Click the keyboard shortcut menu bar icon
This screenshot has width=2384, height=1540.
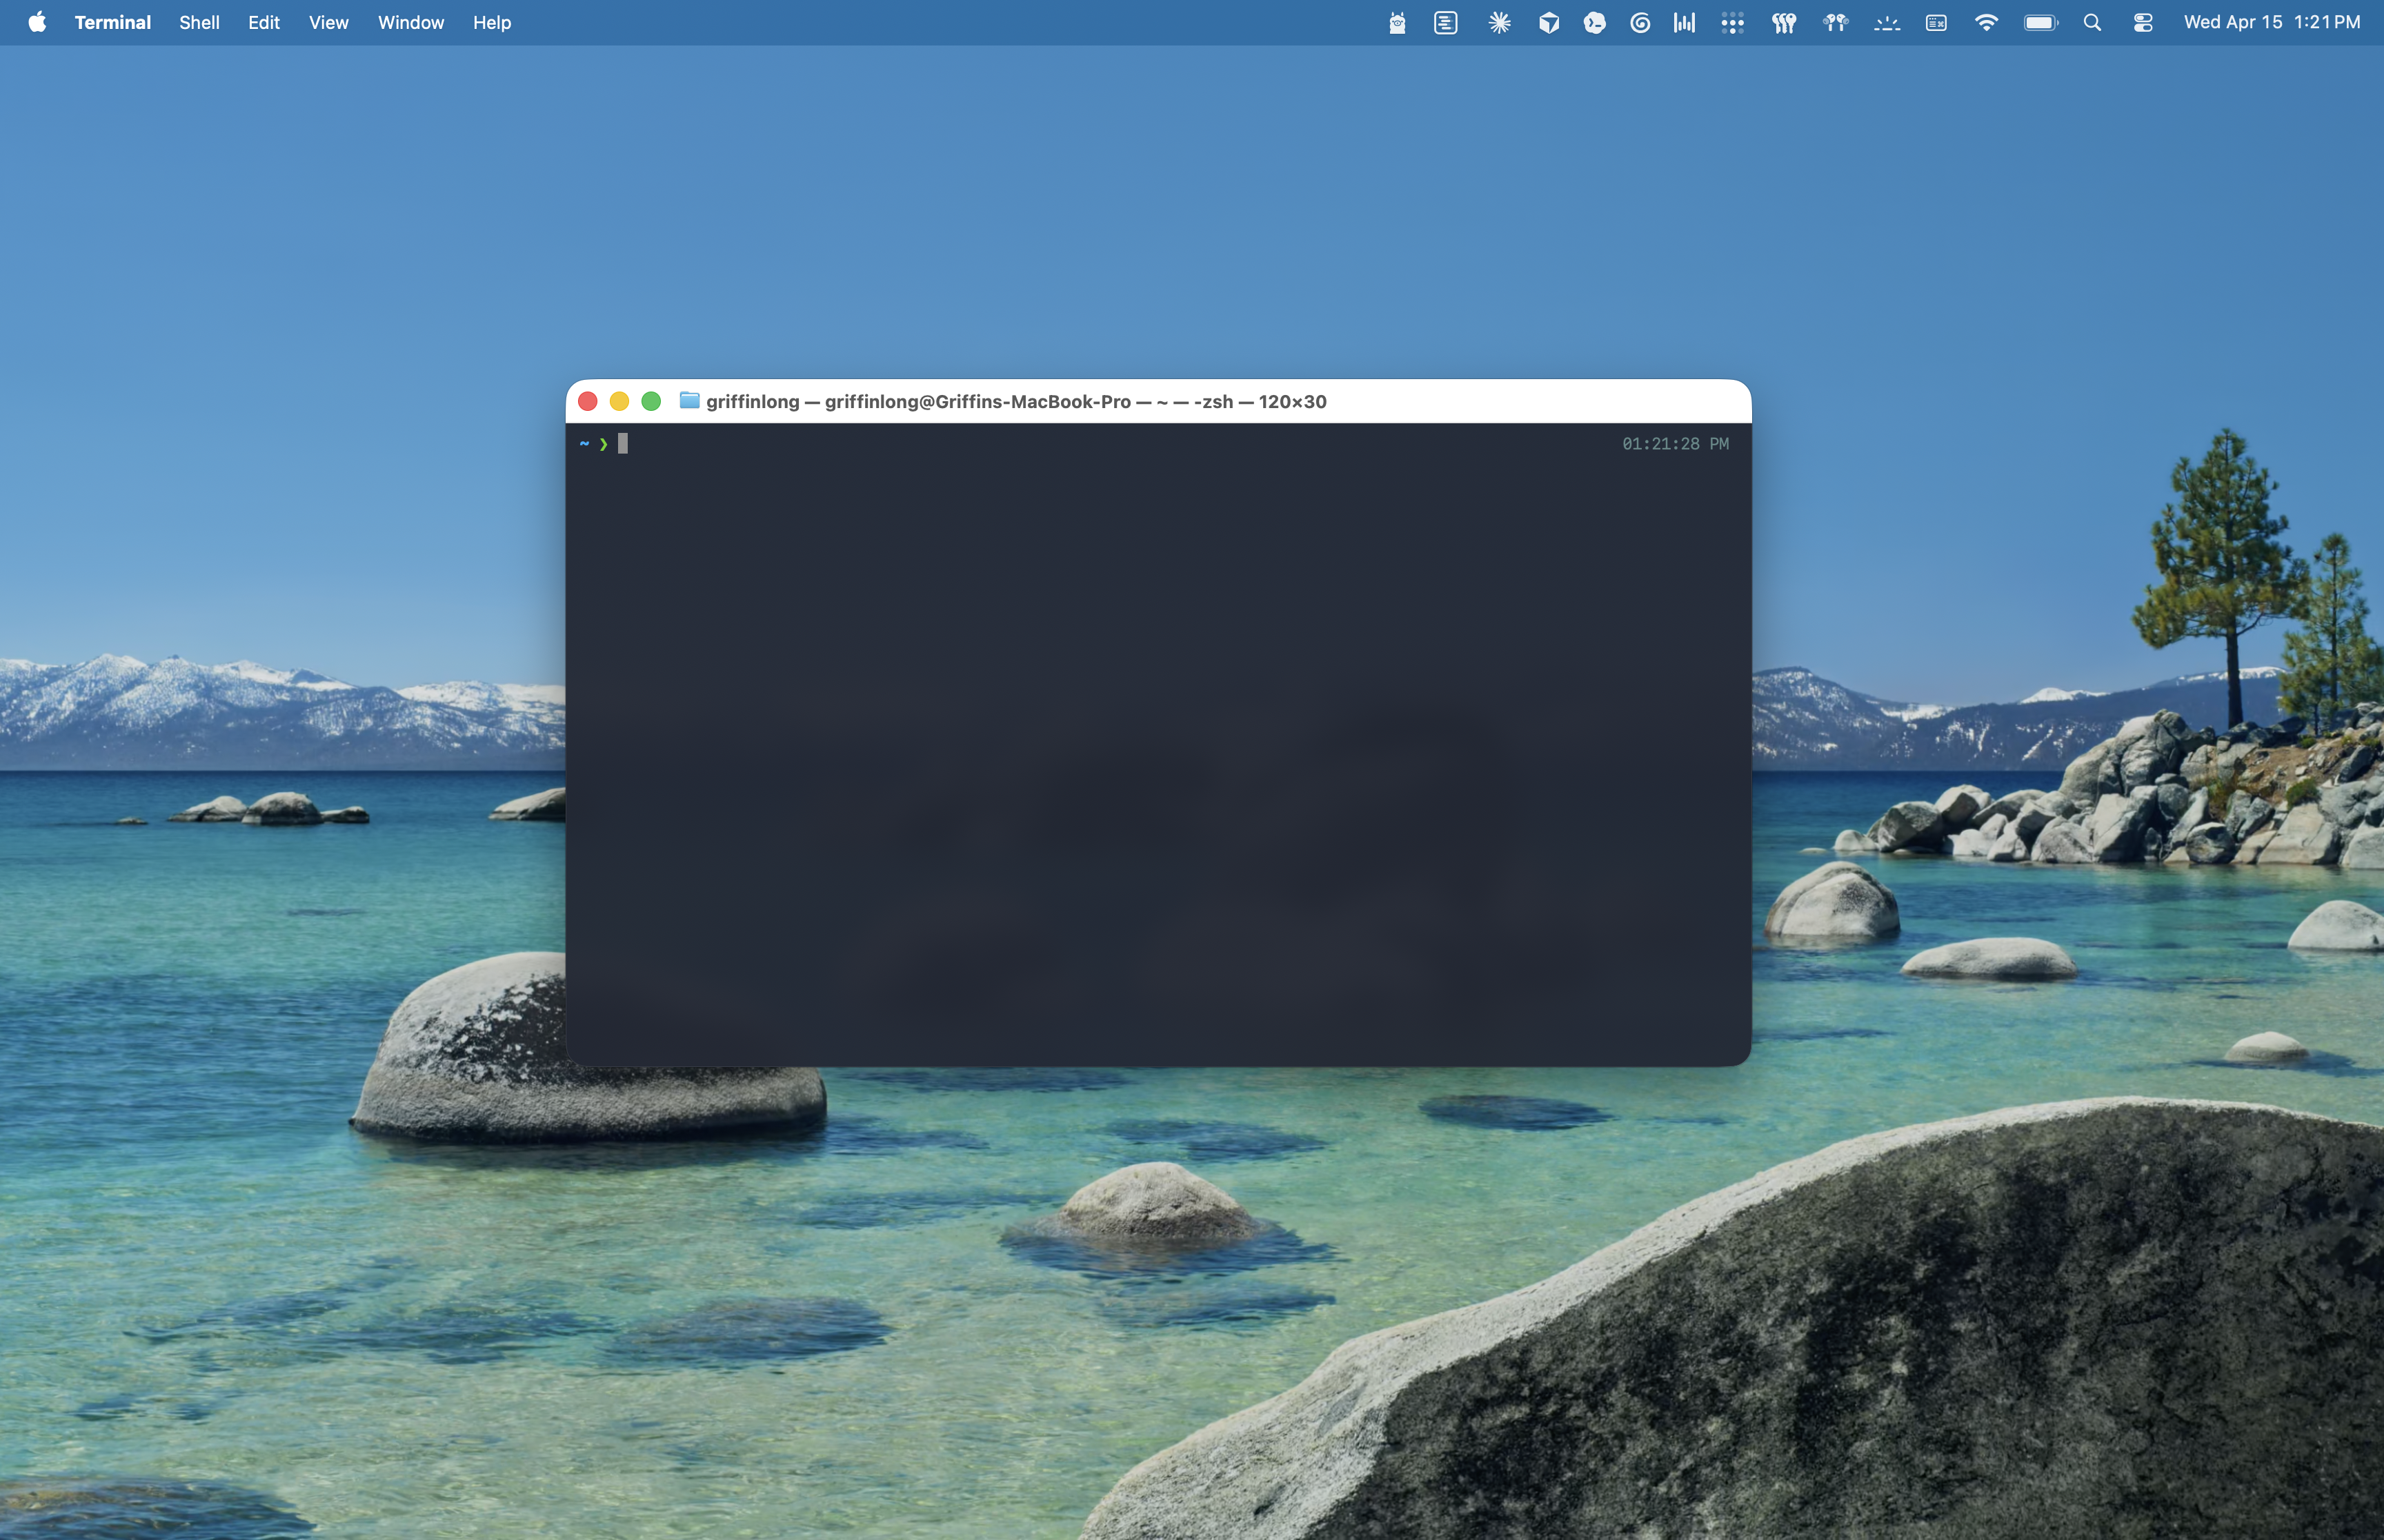1936,21
